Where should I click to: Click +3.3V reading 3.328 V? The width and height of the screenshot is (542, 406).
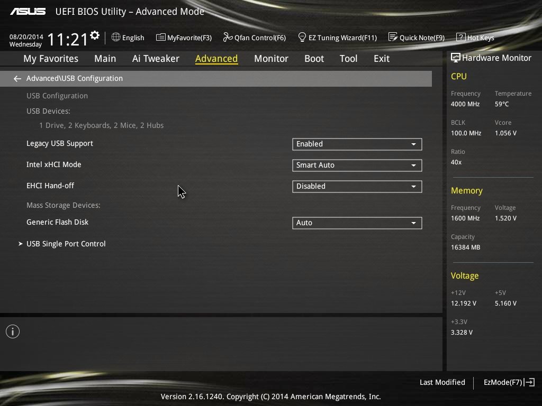(x=462, y=332)
